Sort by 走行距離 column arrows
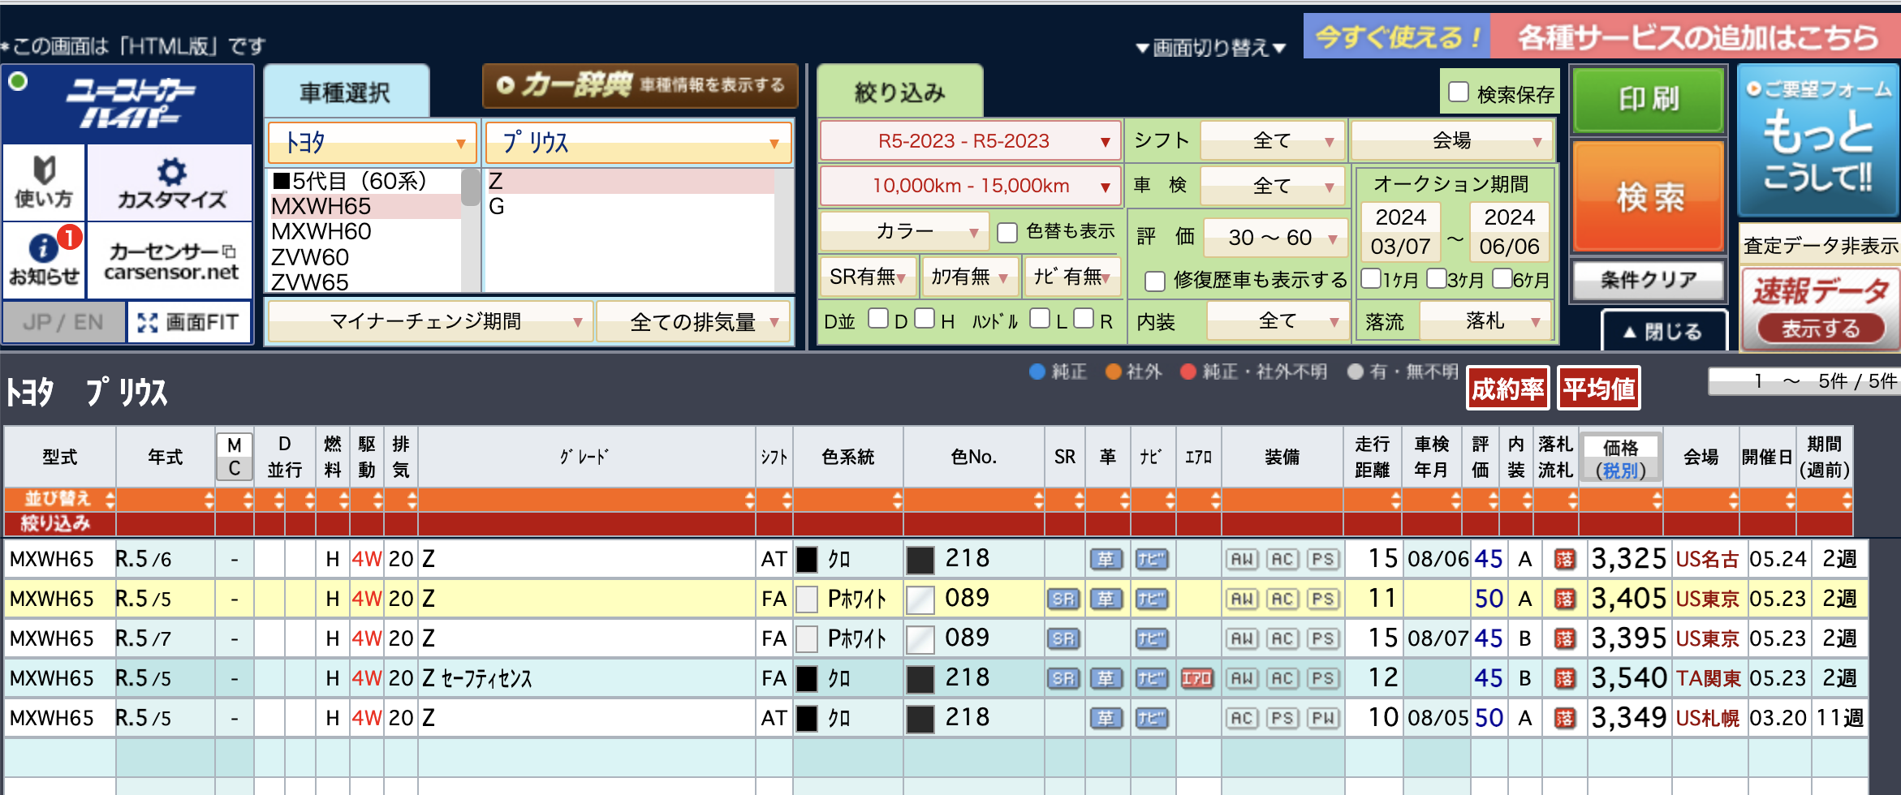Image resolution: width=1901 pixels, height=795 pixels. coord(1394,500)
